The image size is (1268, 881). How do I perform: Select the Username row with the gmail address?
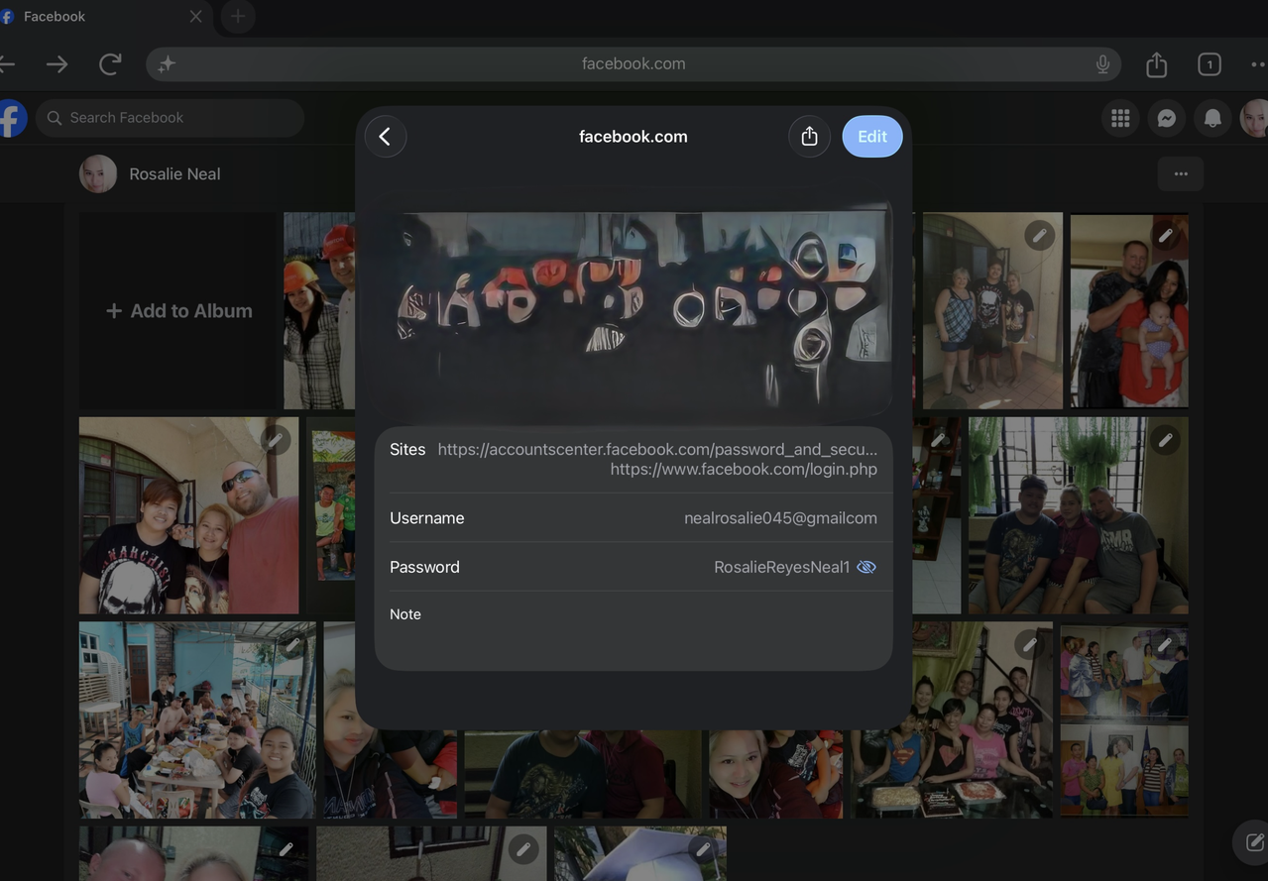click(634, 518)
